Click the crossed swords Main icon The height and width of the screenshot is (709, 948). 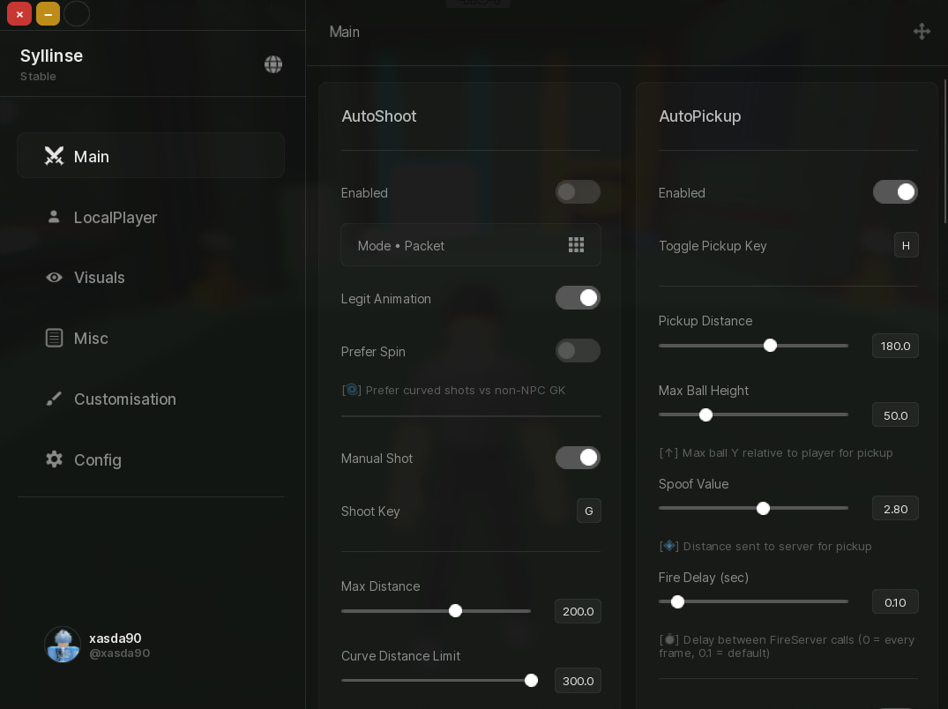coord(54,156)
